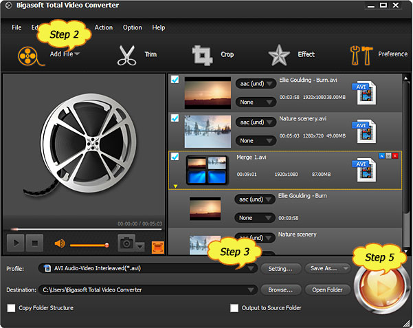Open Preference tools icon
The width and height of the screenshot is (413, 328).
[x=361, y=55]
